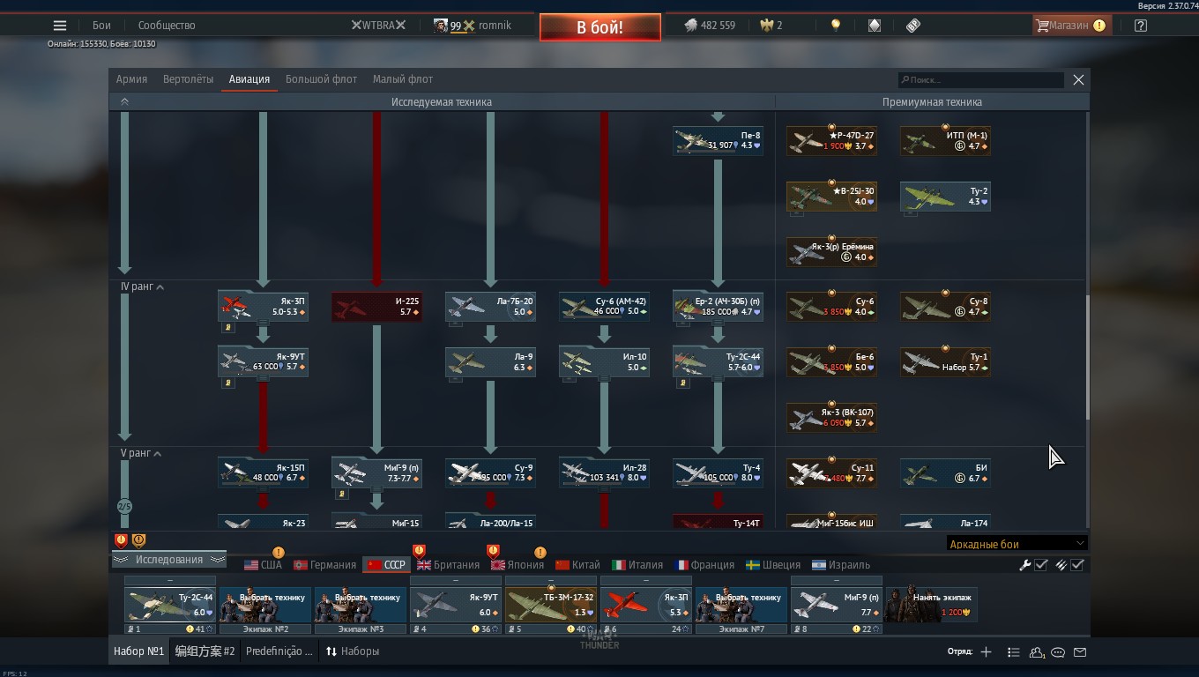Open the hamburger main menu
The image size is (1199, 677).
tap(60, 26)
